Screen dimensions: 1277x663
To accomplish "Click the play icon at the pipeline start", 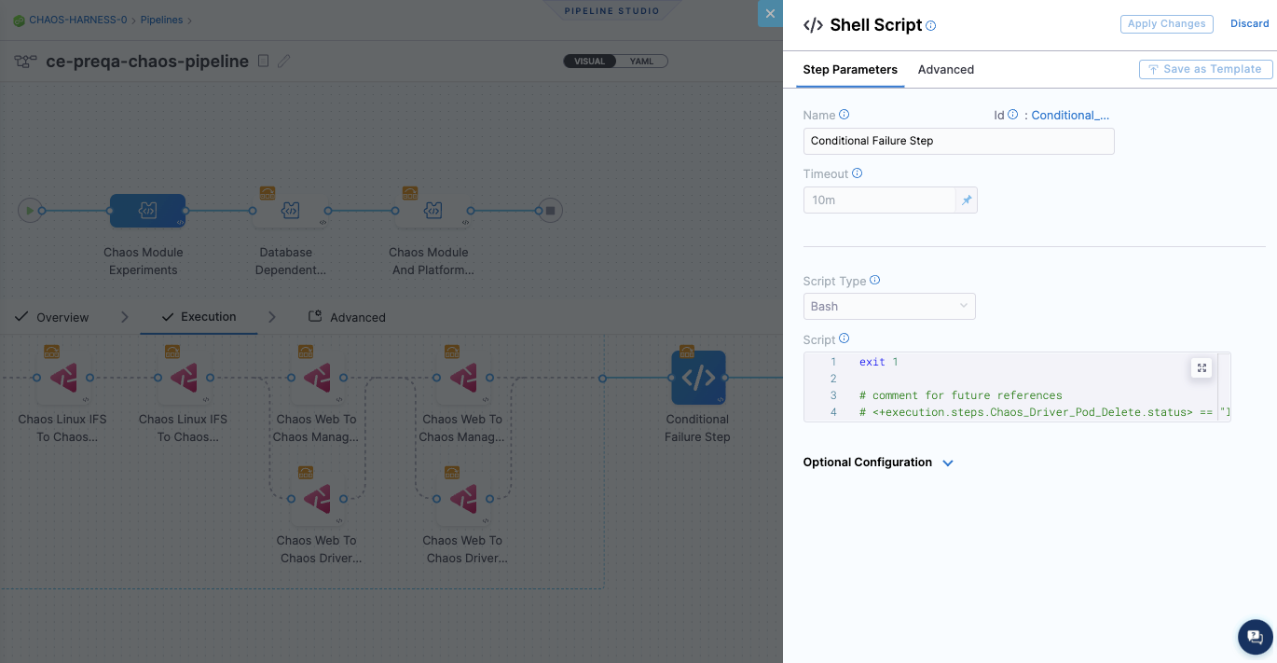I will click(x=29, y=210).
